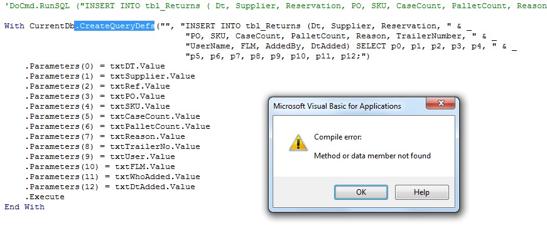
Task: Click the End With statement
Action: tap(24, 207)
